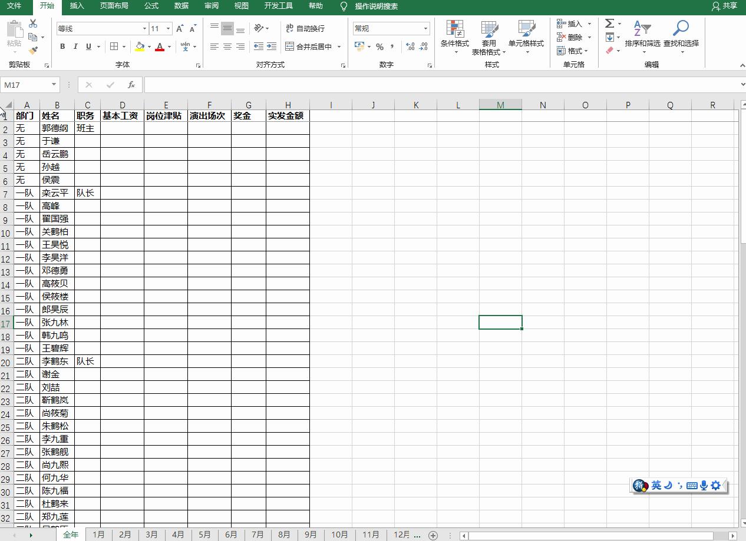The height and width of the screenshot is (541, 746).
Task: Open the 3月 worksheet tab
Action: tap(151, 535)
